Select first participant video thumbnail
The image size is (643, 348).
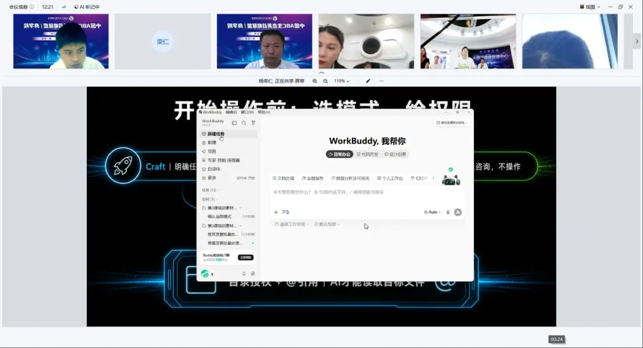61,42
